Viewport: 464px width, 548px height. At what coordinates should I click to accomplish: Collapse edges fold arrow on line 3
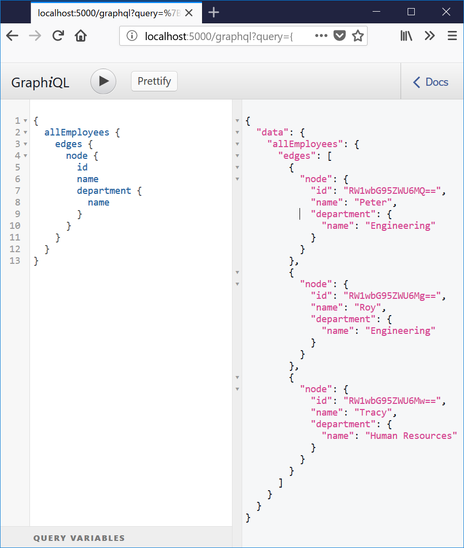pos(25,144)
